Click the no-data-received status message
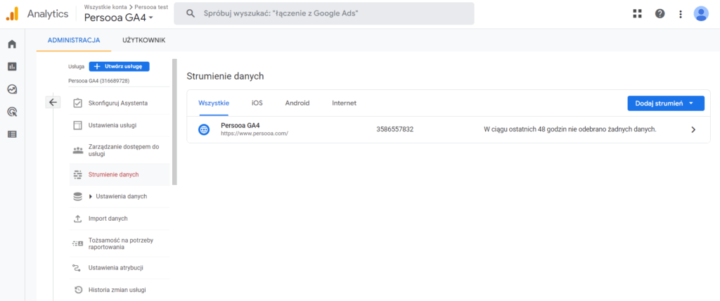This screenshot has width=720, height=301. coord(570,129)
